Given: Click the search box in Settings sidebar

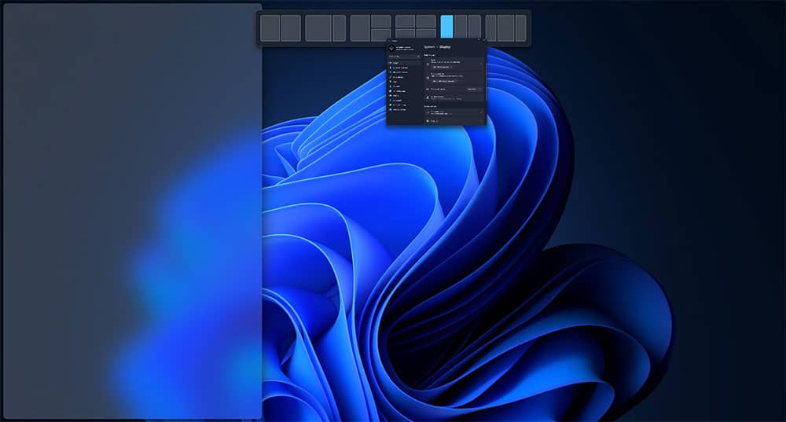Looking at the screenshot, I should [405, 57].
